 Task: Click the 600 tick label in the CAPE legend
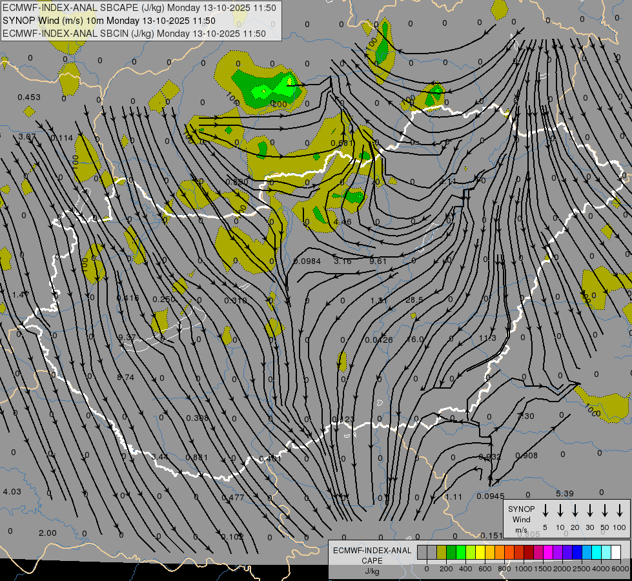point(485,569)
